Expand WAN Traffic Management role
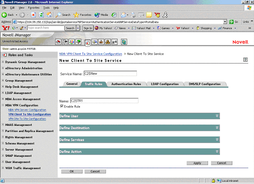The height and width of the screenshot is (184, 254). [3, 168]
